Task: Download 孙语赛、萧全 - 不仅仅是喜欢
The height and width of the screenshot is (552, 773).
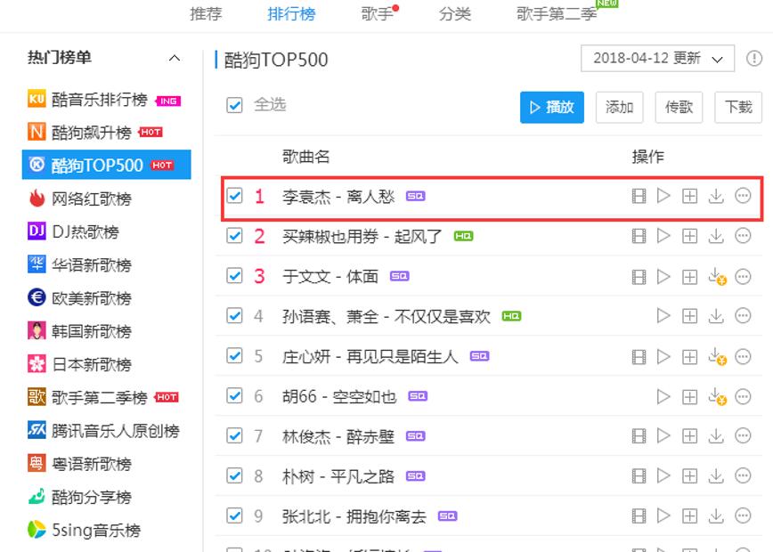Action: tap(716, 316)
